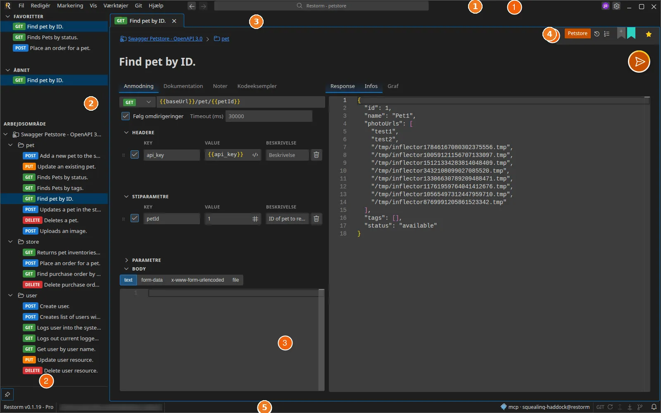Click the Restorm logo icon
This screenshot has width=661, height=413.
coord(7,6)
